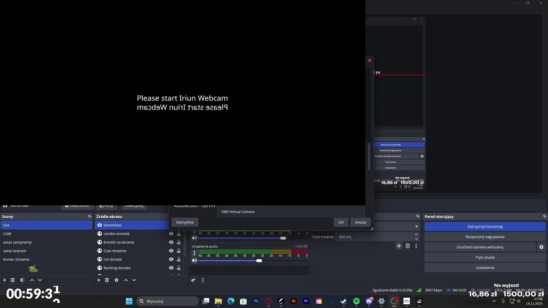Switch to zaraz wracam scene
This screenshot has height=308, width=548.
[46, 251]
